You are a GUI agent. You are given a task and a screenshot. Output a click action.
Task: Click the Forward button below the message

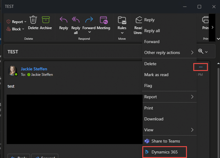[45, 156]
